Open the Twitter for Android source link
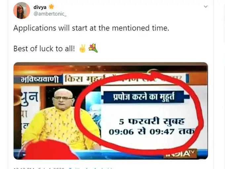The image size is (225, 169). click(x=90, y=168)
